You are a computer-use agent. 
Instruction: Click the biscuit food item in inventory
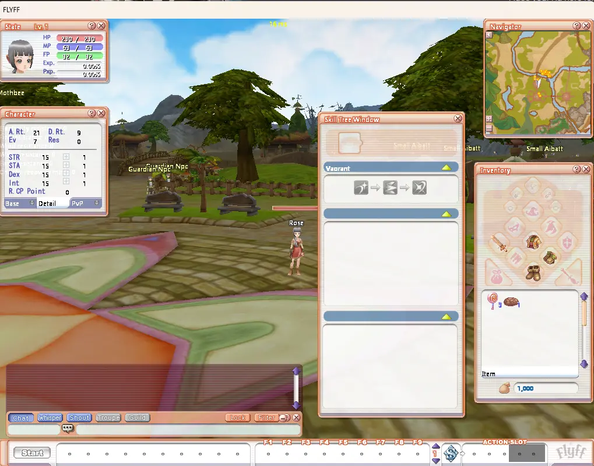(511, 302)
